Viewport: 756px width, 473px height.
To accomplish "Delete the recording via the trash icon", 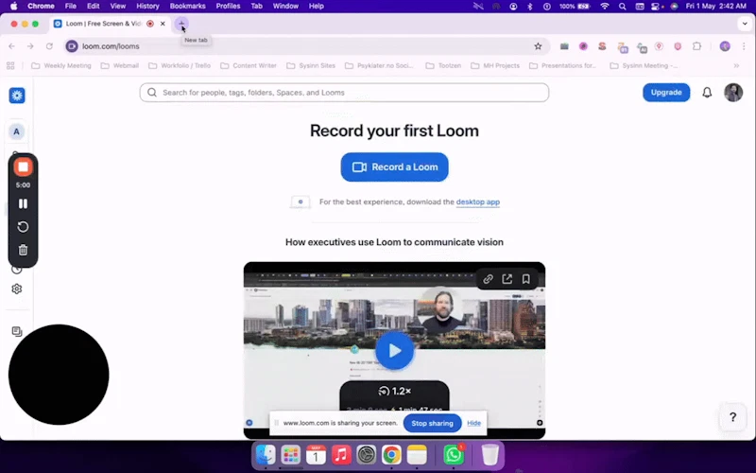I will (x=23, y=250).
